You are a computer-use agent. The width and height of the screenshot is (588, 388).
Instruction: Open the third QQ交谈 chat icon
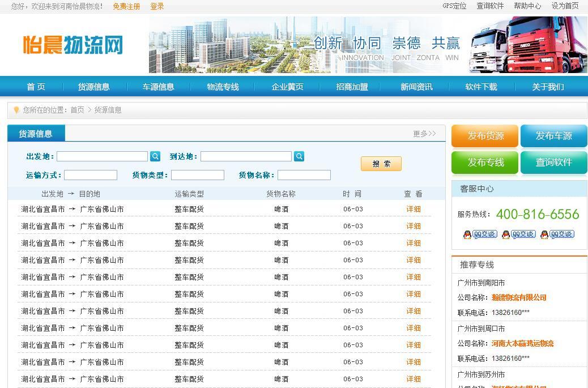click(x=557, y=234)
